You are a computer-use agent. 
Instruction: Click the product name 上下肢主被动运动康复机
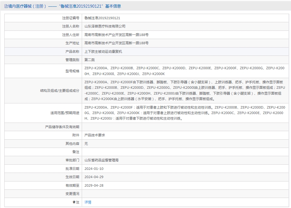(103, 51)
